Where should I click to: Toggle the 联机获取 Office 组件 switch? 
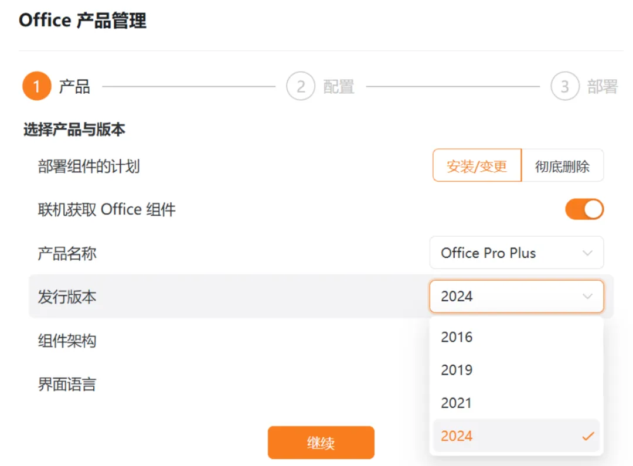pos(584,209)
